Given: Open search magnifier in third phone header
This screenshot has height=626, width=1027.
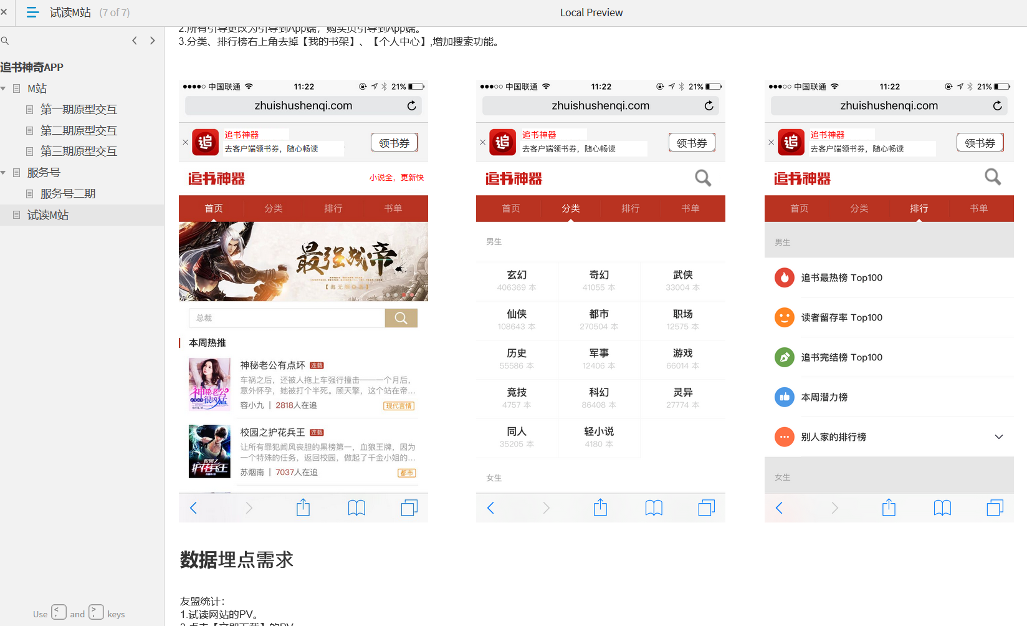Looking at the screenshot, I should coord(993,178).
